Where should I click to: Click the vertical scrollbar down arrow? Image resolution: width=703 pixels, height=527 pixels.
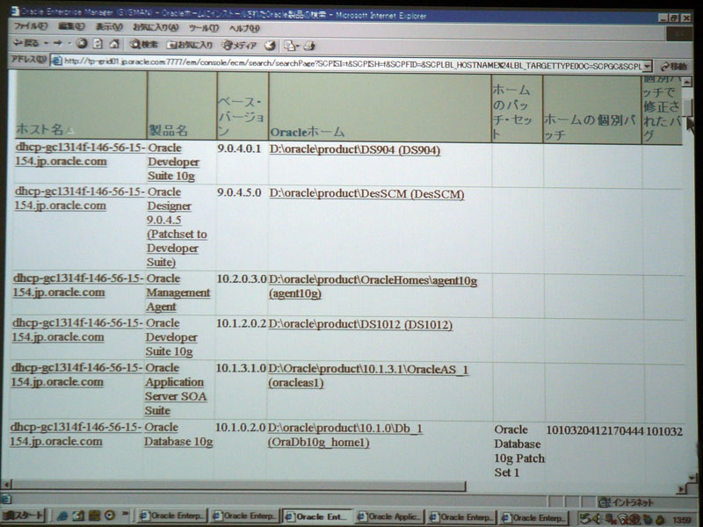tap(692, 478)
